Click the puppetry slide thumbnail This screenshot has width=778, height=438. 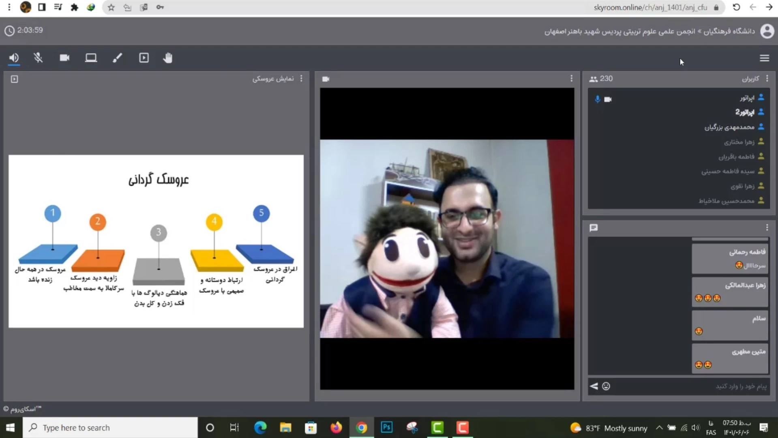pos(156,241)
